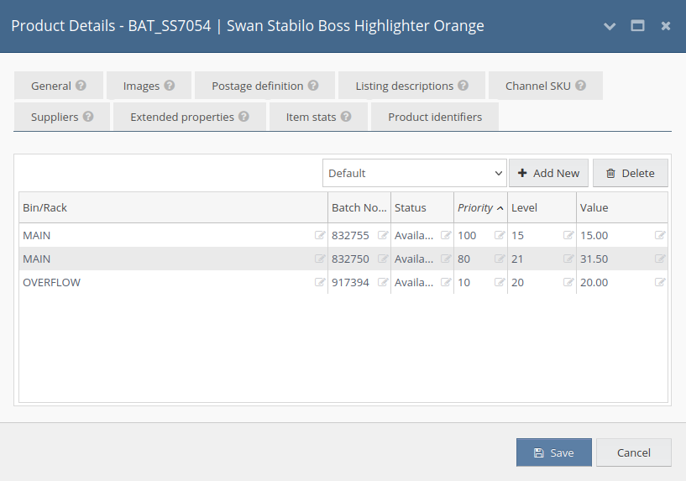Edit priority 100 pencil icon
This screenshot has width=686, height=481.
[x=500, y=235]
